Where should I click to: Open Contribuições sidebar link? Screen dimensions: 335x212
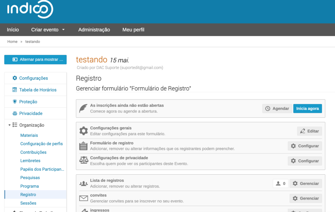33,152
